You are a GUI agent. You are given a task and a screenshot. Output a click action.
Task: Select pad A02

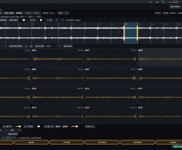click(x=58, y=57)
